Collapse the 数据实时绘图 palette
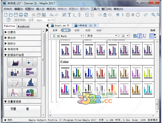162x123 pixels. coord(22,55)
